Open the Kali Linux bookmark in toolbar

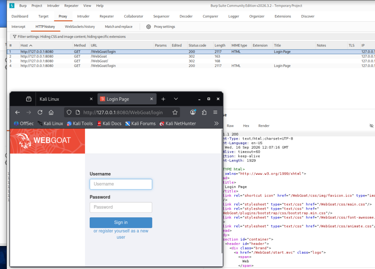click(51, 124)
